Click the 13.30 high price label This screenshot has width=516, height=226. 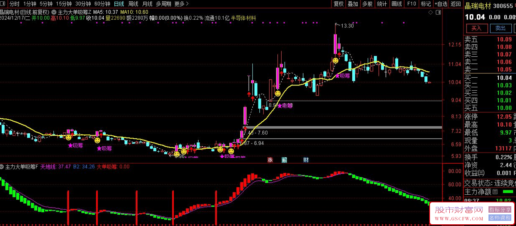point(347,26)
